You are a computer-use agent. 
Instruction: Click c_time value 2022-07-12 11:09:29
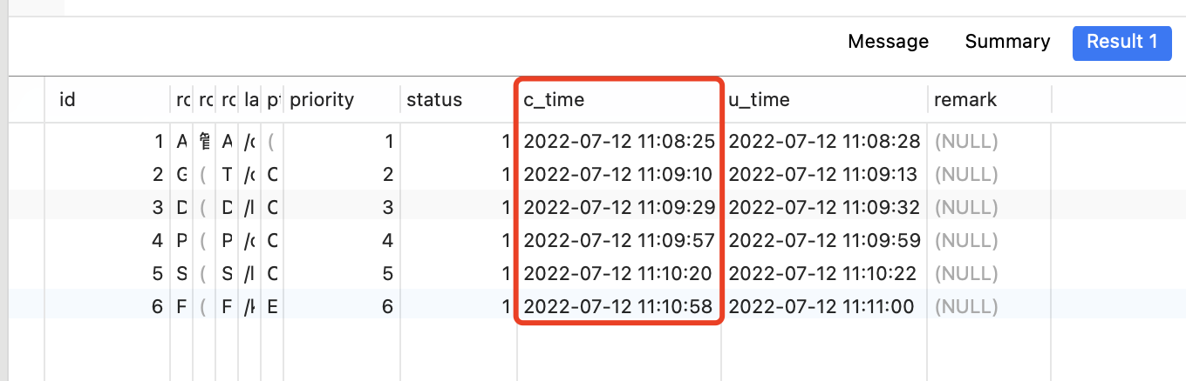point(618,208)
